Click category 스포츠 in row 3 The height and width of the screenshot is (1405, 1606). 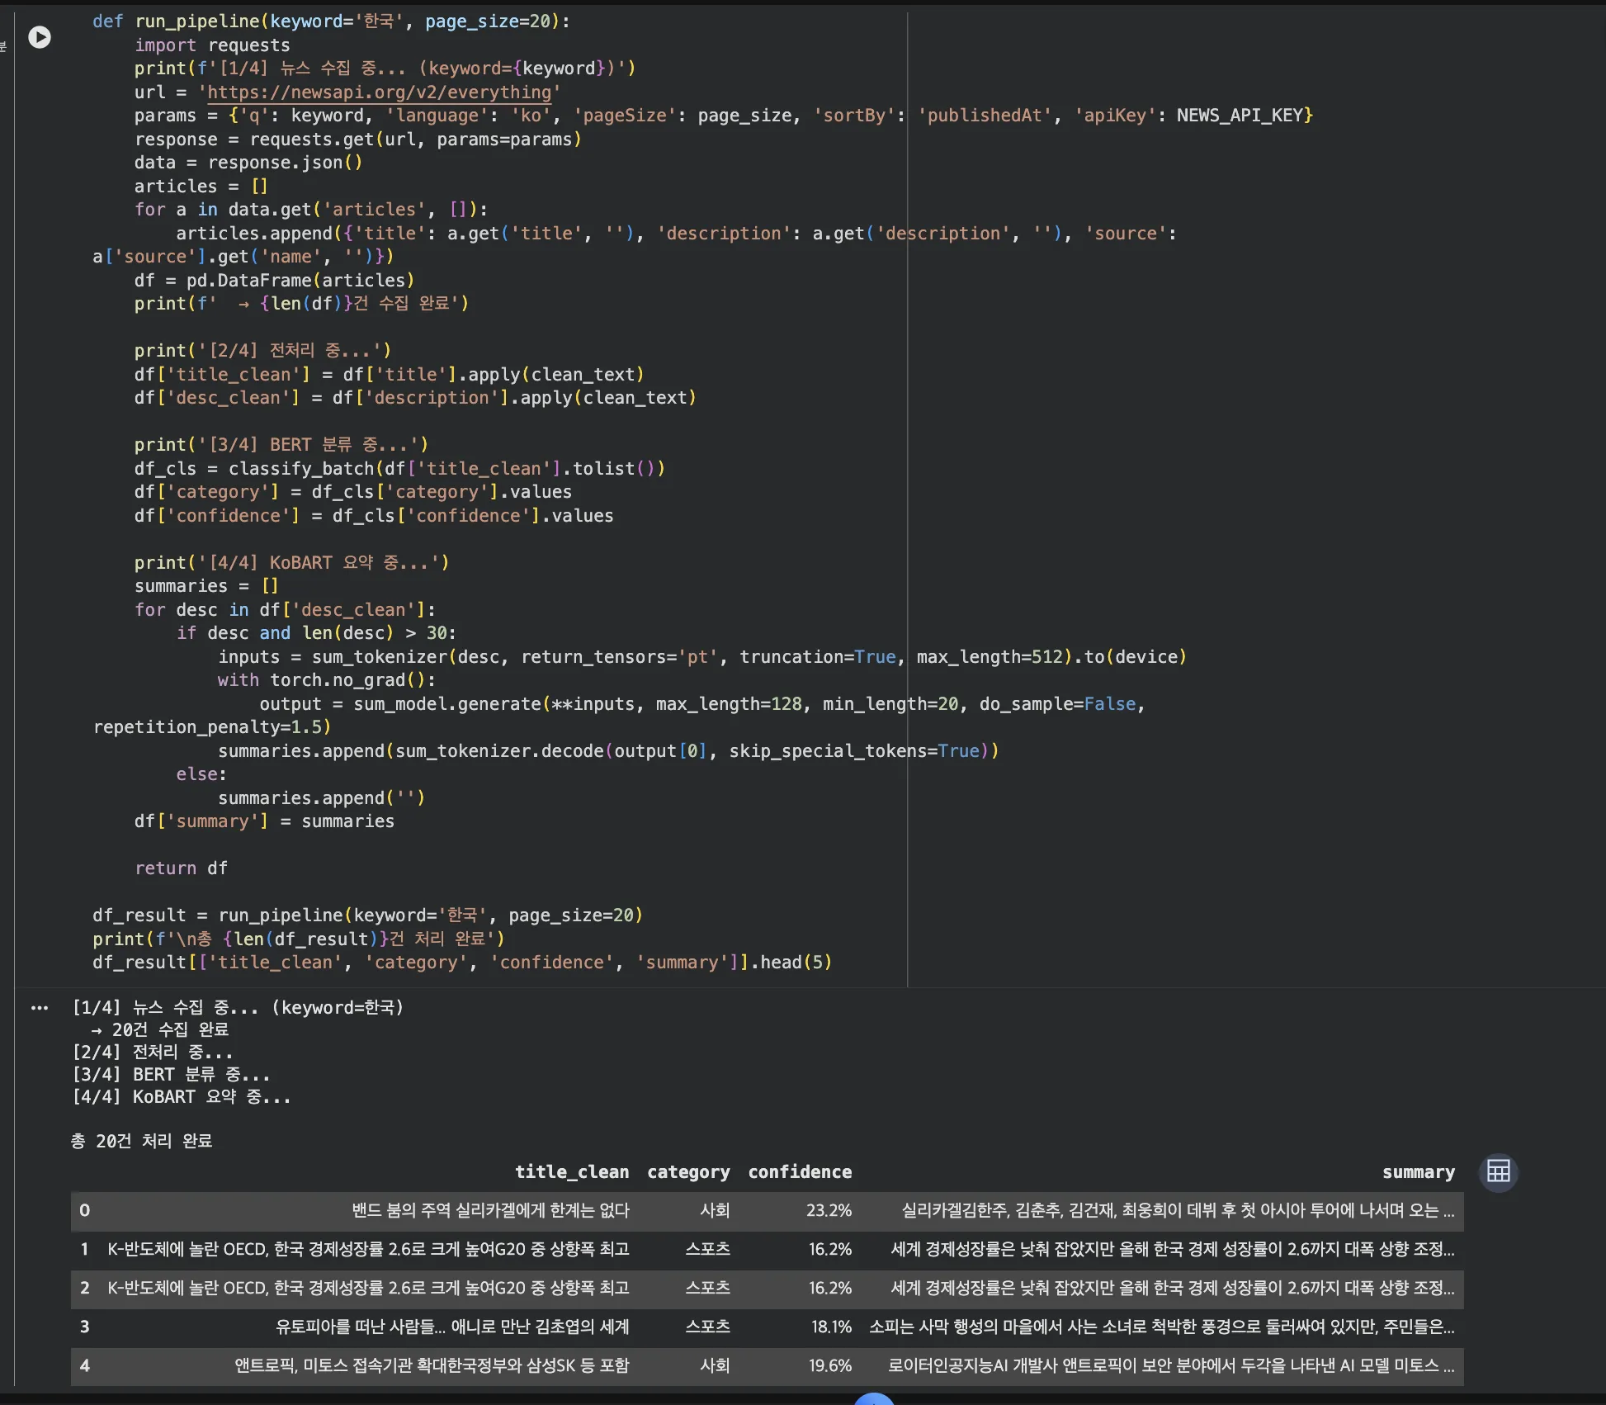(707, 1327)
